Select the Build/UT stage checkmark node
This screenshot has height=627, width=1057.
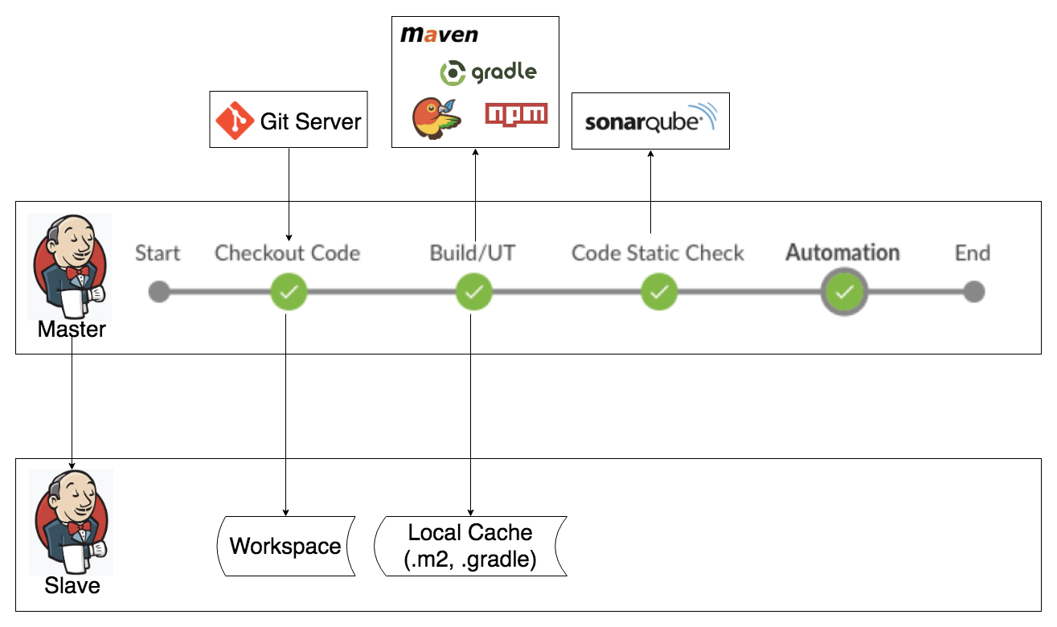(473, 292)
